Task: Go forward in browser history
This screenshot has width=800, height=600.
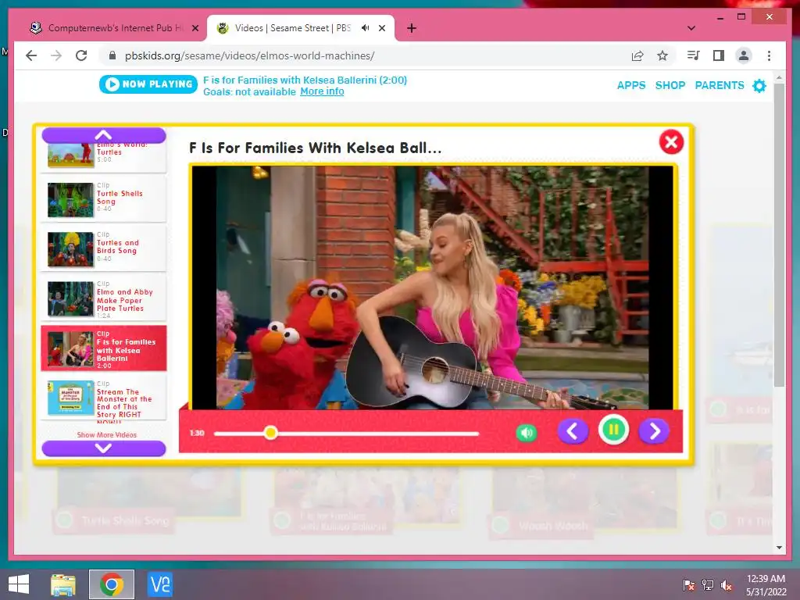Action: click(x=56, y=55)
